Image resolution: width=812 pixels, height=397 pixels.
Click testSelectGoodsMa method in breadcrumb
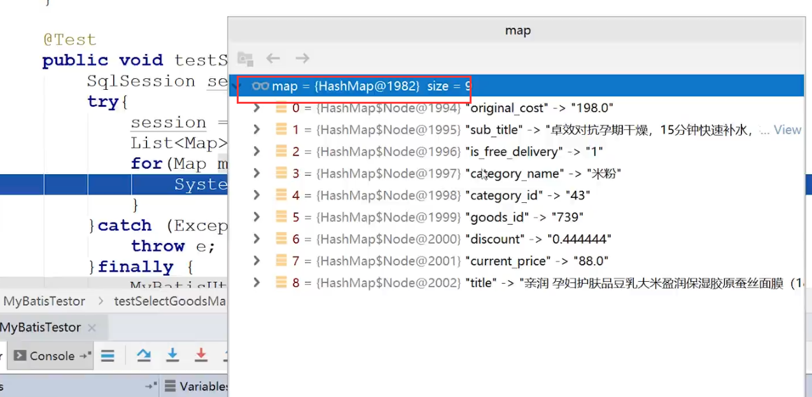pyautogui.click(x=170, y=301)
